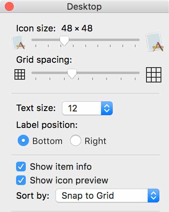Click the small icon size preview image
The height and width of the screenshot is (212, 169).
coord(19,42)
